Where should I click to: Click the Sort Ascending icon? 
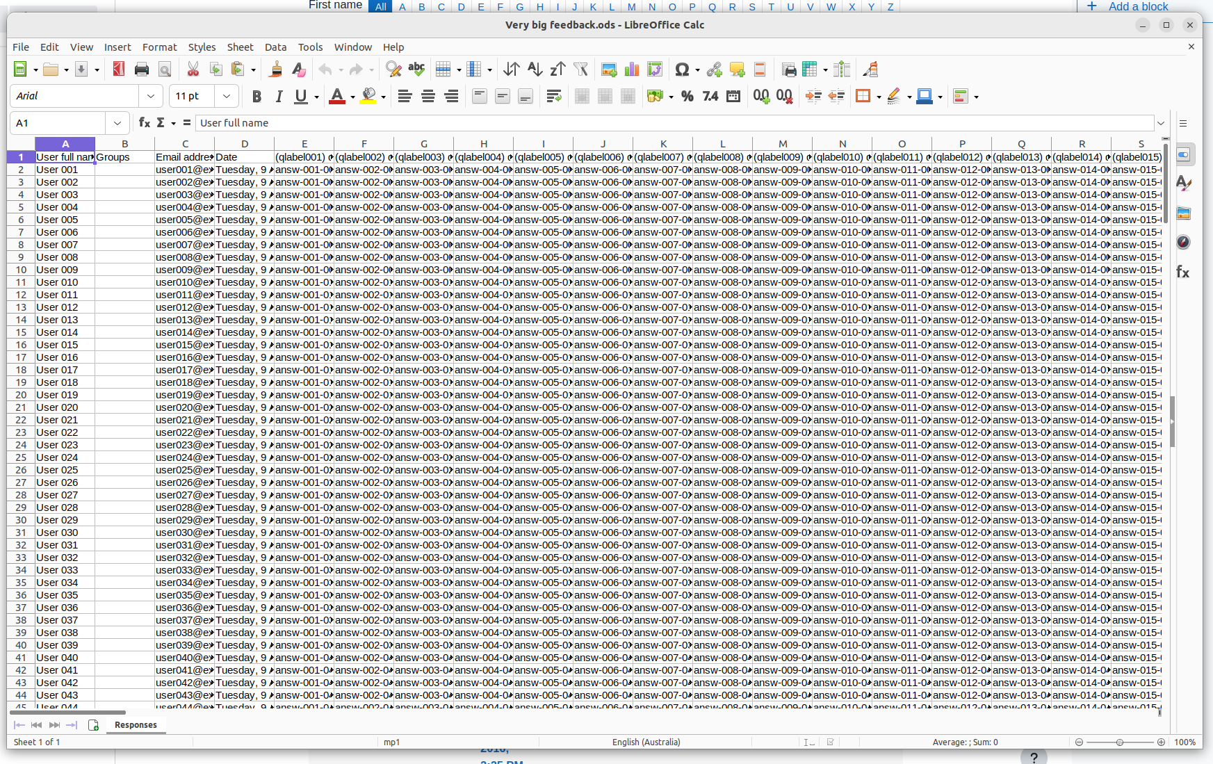coord(535,70)
